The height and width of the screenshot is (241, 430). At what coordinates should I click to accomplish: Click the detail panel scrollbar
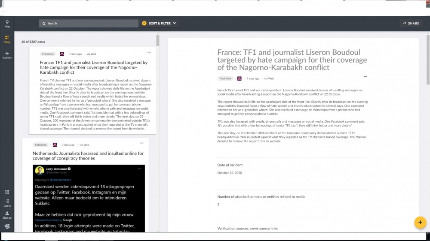(428, 60)
